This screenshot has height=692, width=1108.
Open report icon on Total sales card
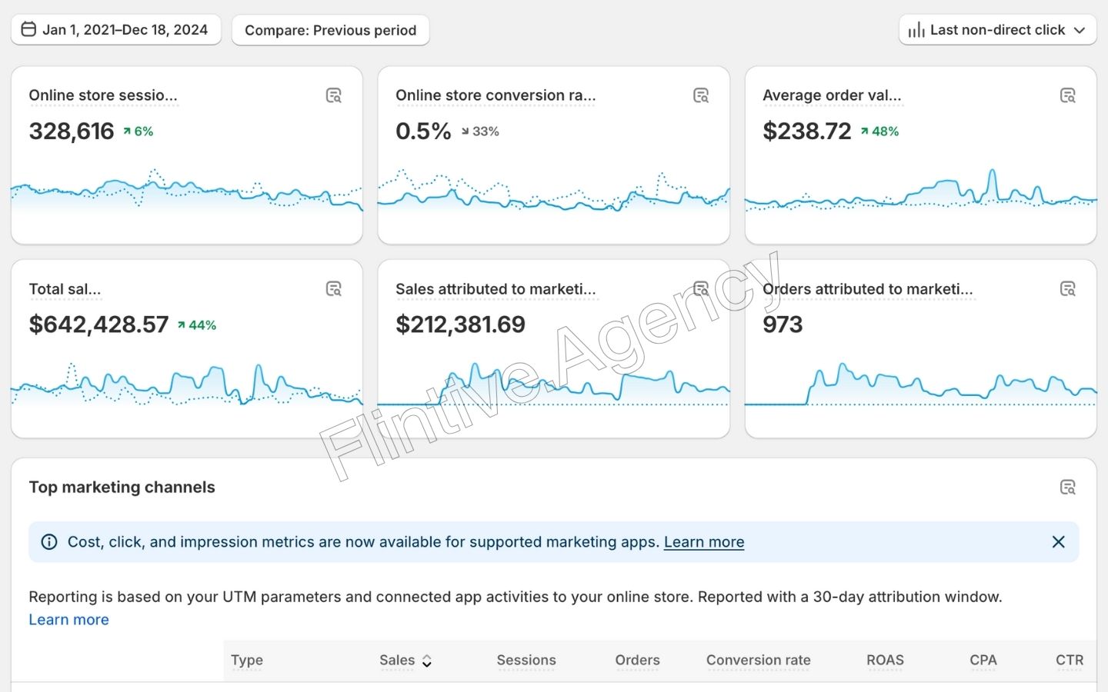click(333, 289)
